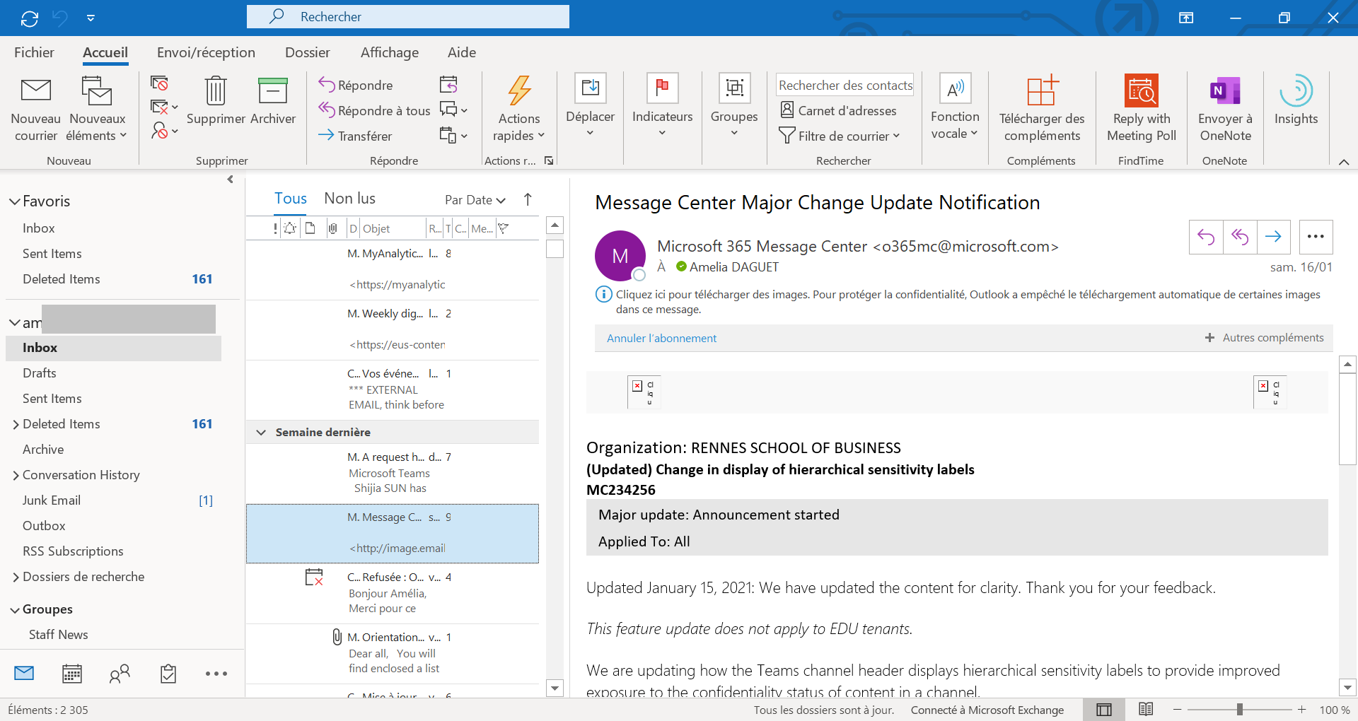Viewport: 1358px width, 721px height.
Task: Filter to Non lus messages only
Action: tap(349, 198)
